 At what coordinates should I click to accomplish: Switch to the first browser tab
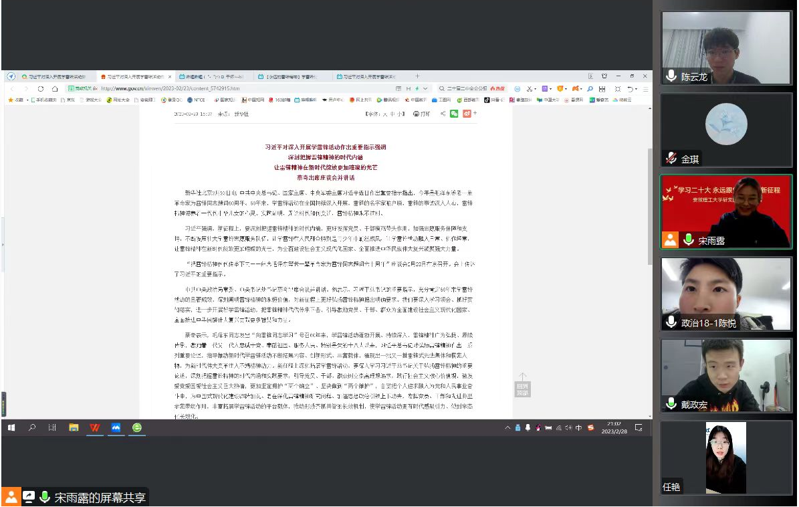click(x=53, y=76)
